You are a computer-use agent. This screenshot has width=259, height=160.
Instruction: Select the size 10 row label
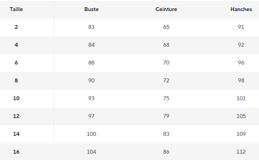(x=16, y=98)
